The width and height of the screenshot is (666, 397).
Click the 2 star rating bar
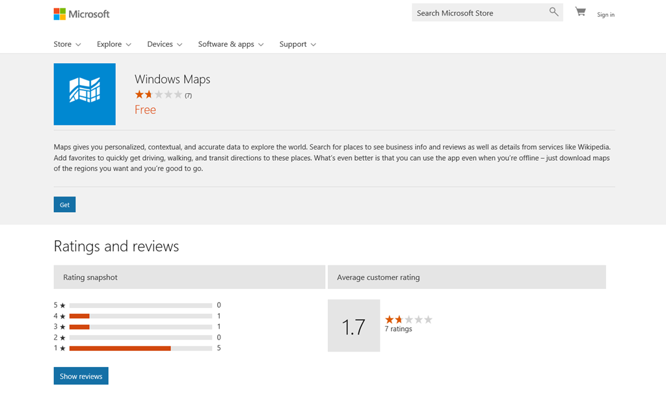[140, 338]
